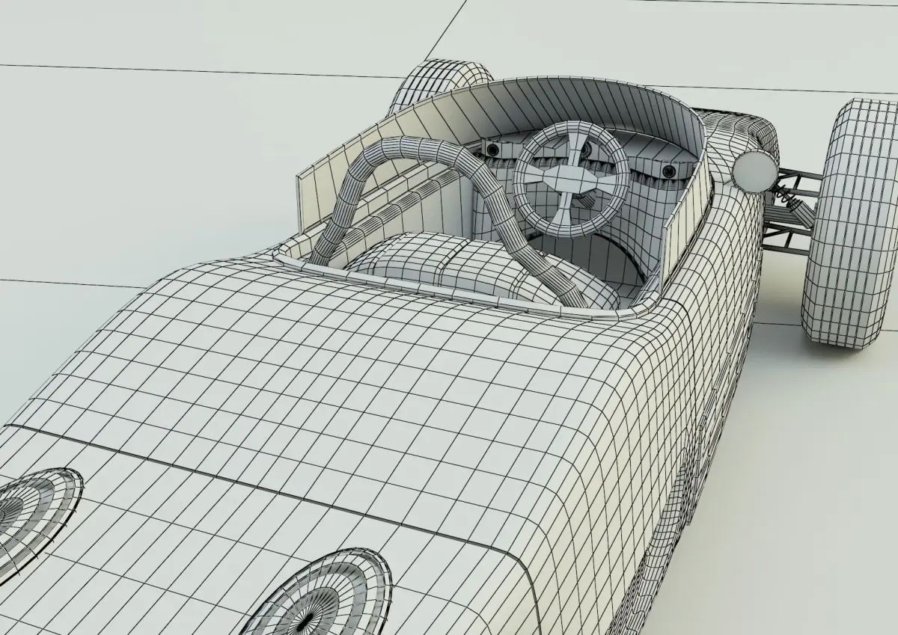The image size is (898, 635).
Task: Pick the round side mirror
Action: [755, 171]
